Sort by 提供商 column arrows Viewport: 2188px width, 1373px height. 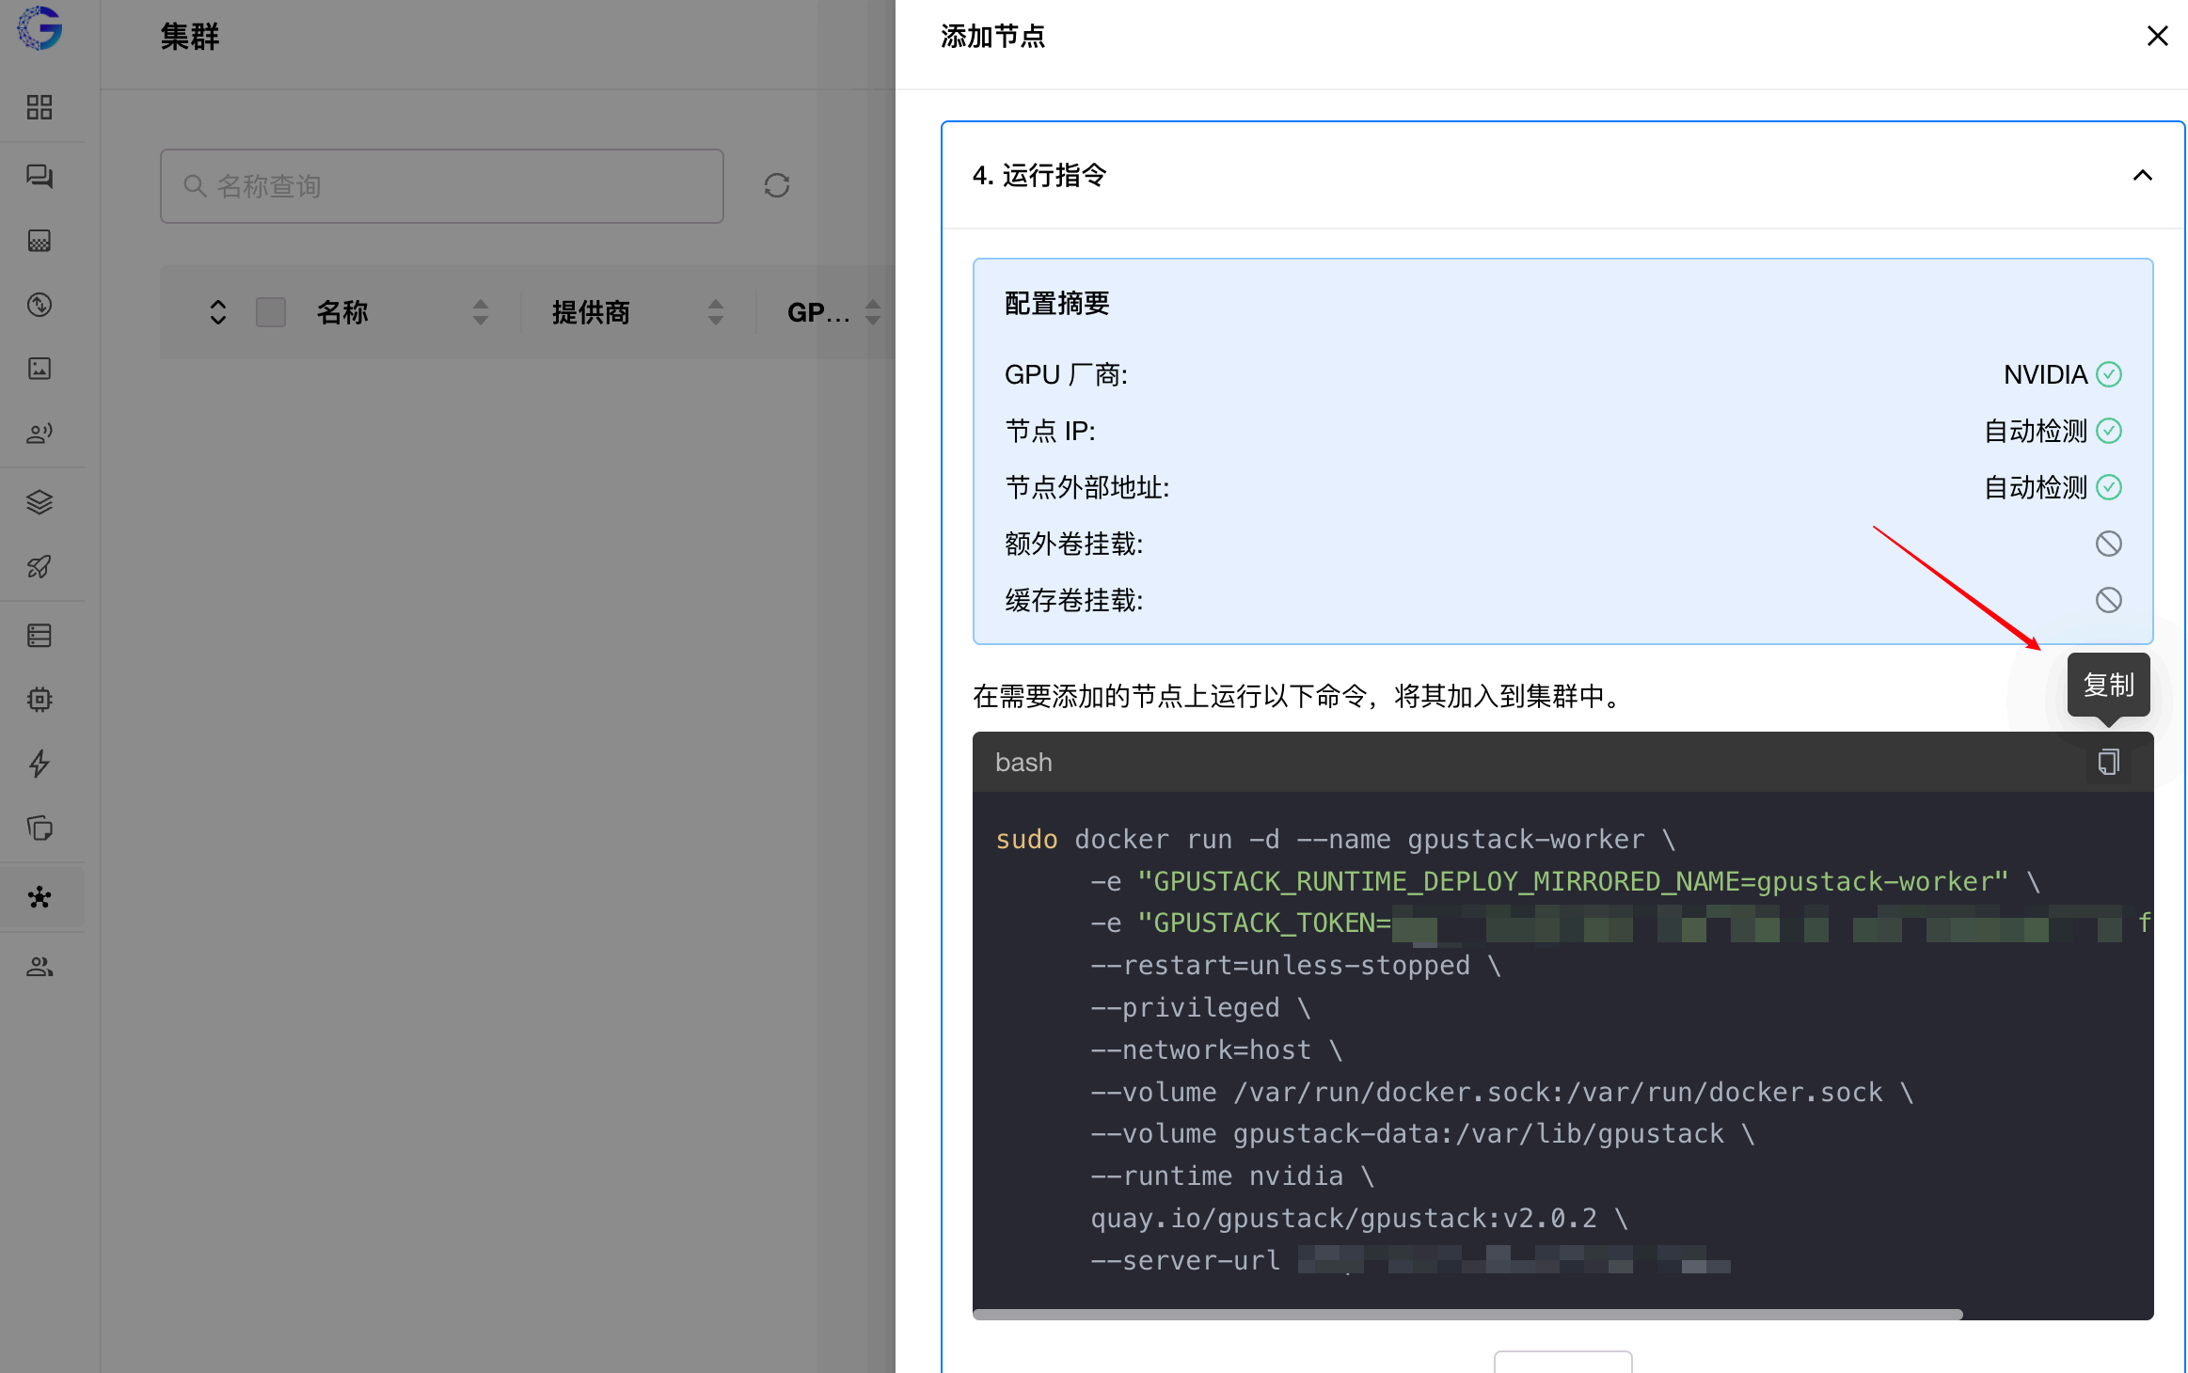[716, 312]
